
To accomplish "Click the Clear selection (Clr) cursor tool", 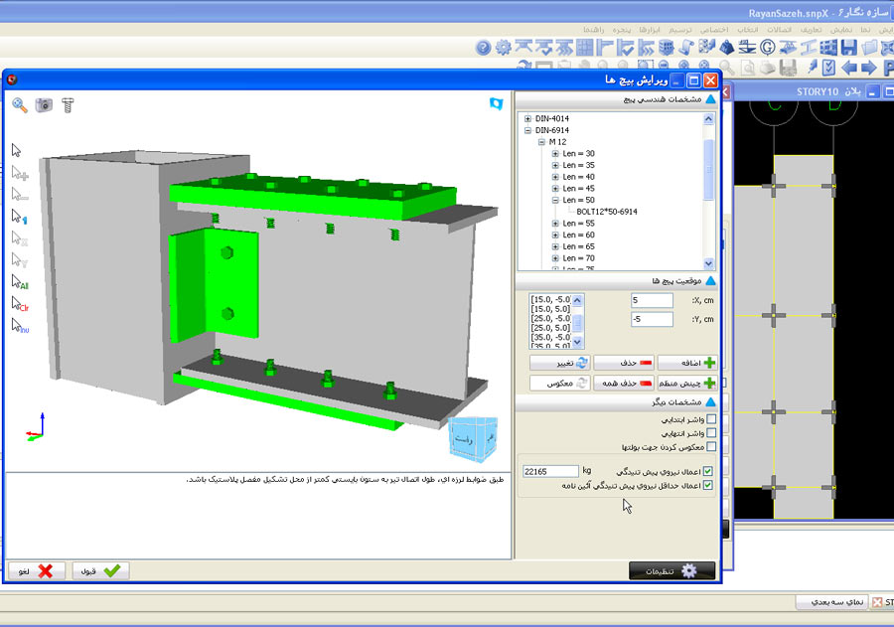I will click(x=20, y=304).
